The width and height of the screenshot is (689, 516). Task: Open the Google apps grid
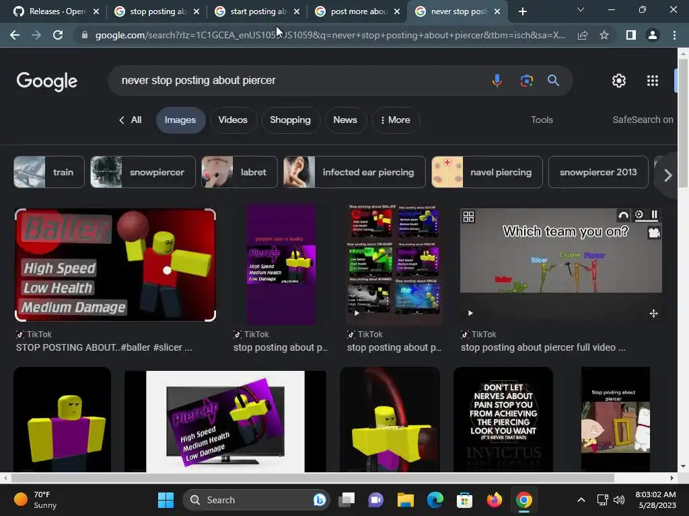(653, 81)
